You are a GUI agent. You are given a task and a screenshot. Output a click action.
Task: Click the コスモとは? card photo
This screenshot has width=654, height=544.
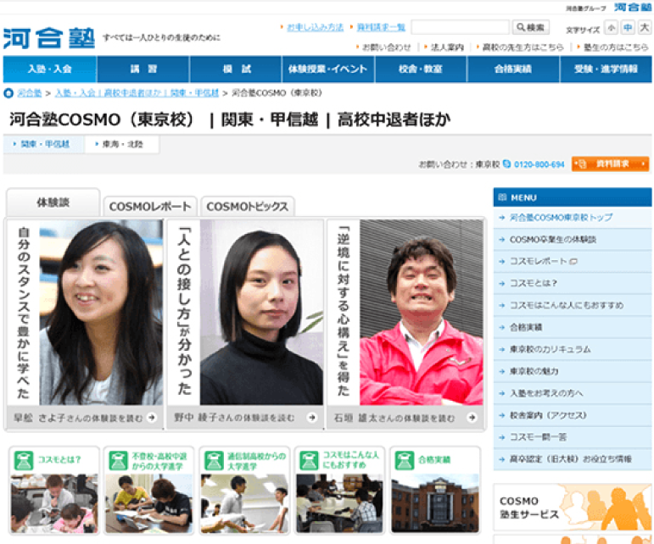[x=54, y=503]
